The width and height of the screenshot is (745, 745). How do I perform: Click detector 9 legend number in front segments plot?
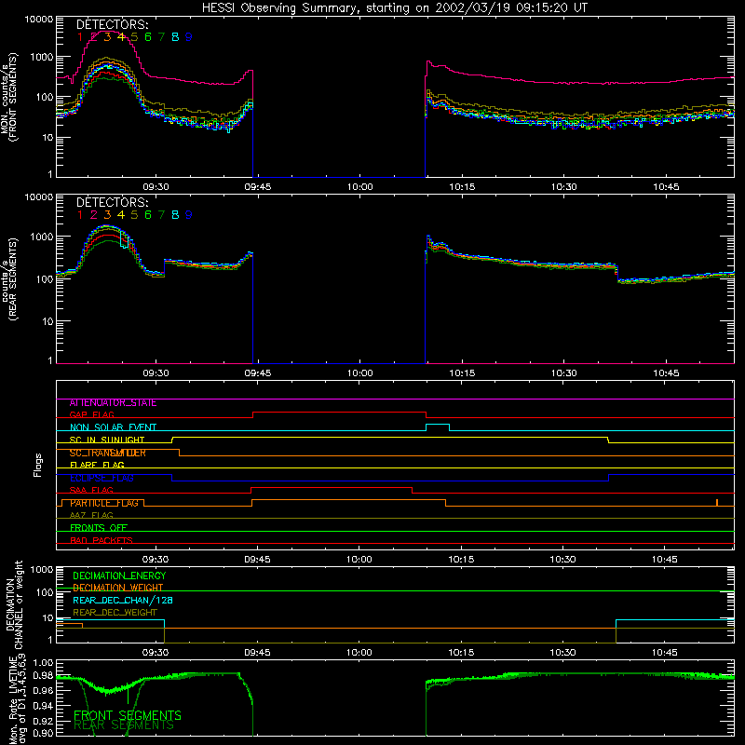(189, 37)
